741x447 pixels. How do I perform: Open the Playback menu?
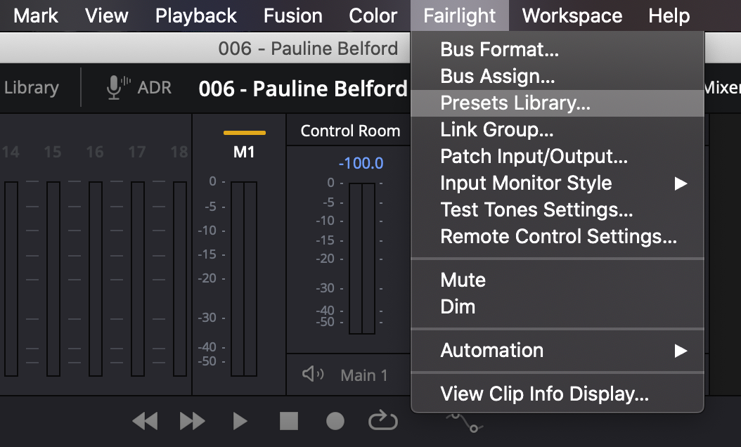coord(195,15)
